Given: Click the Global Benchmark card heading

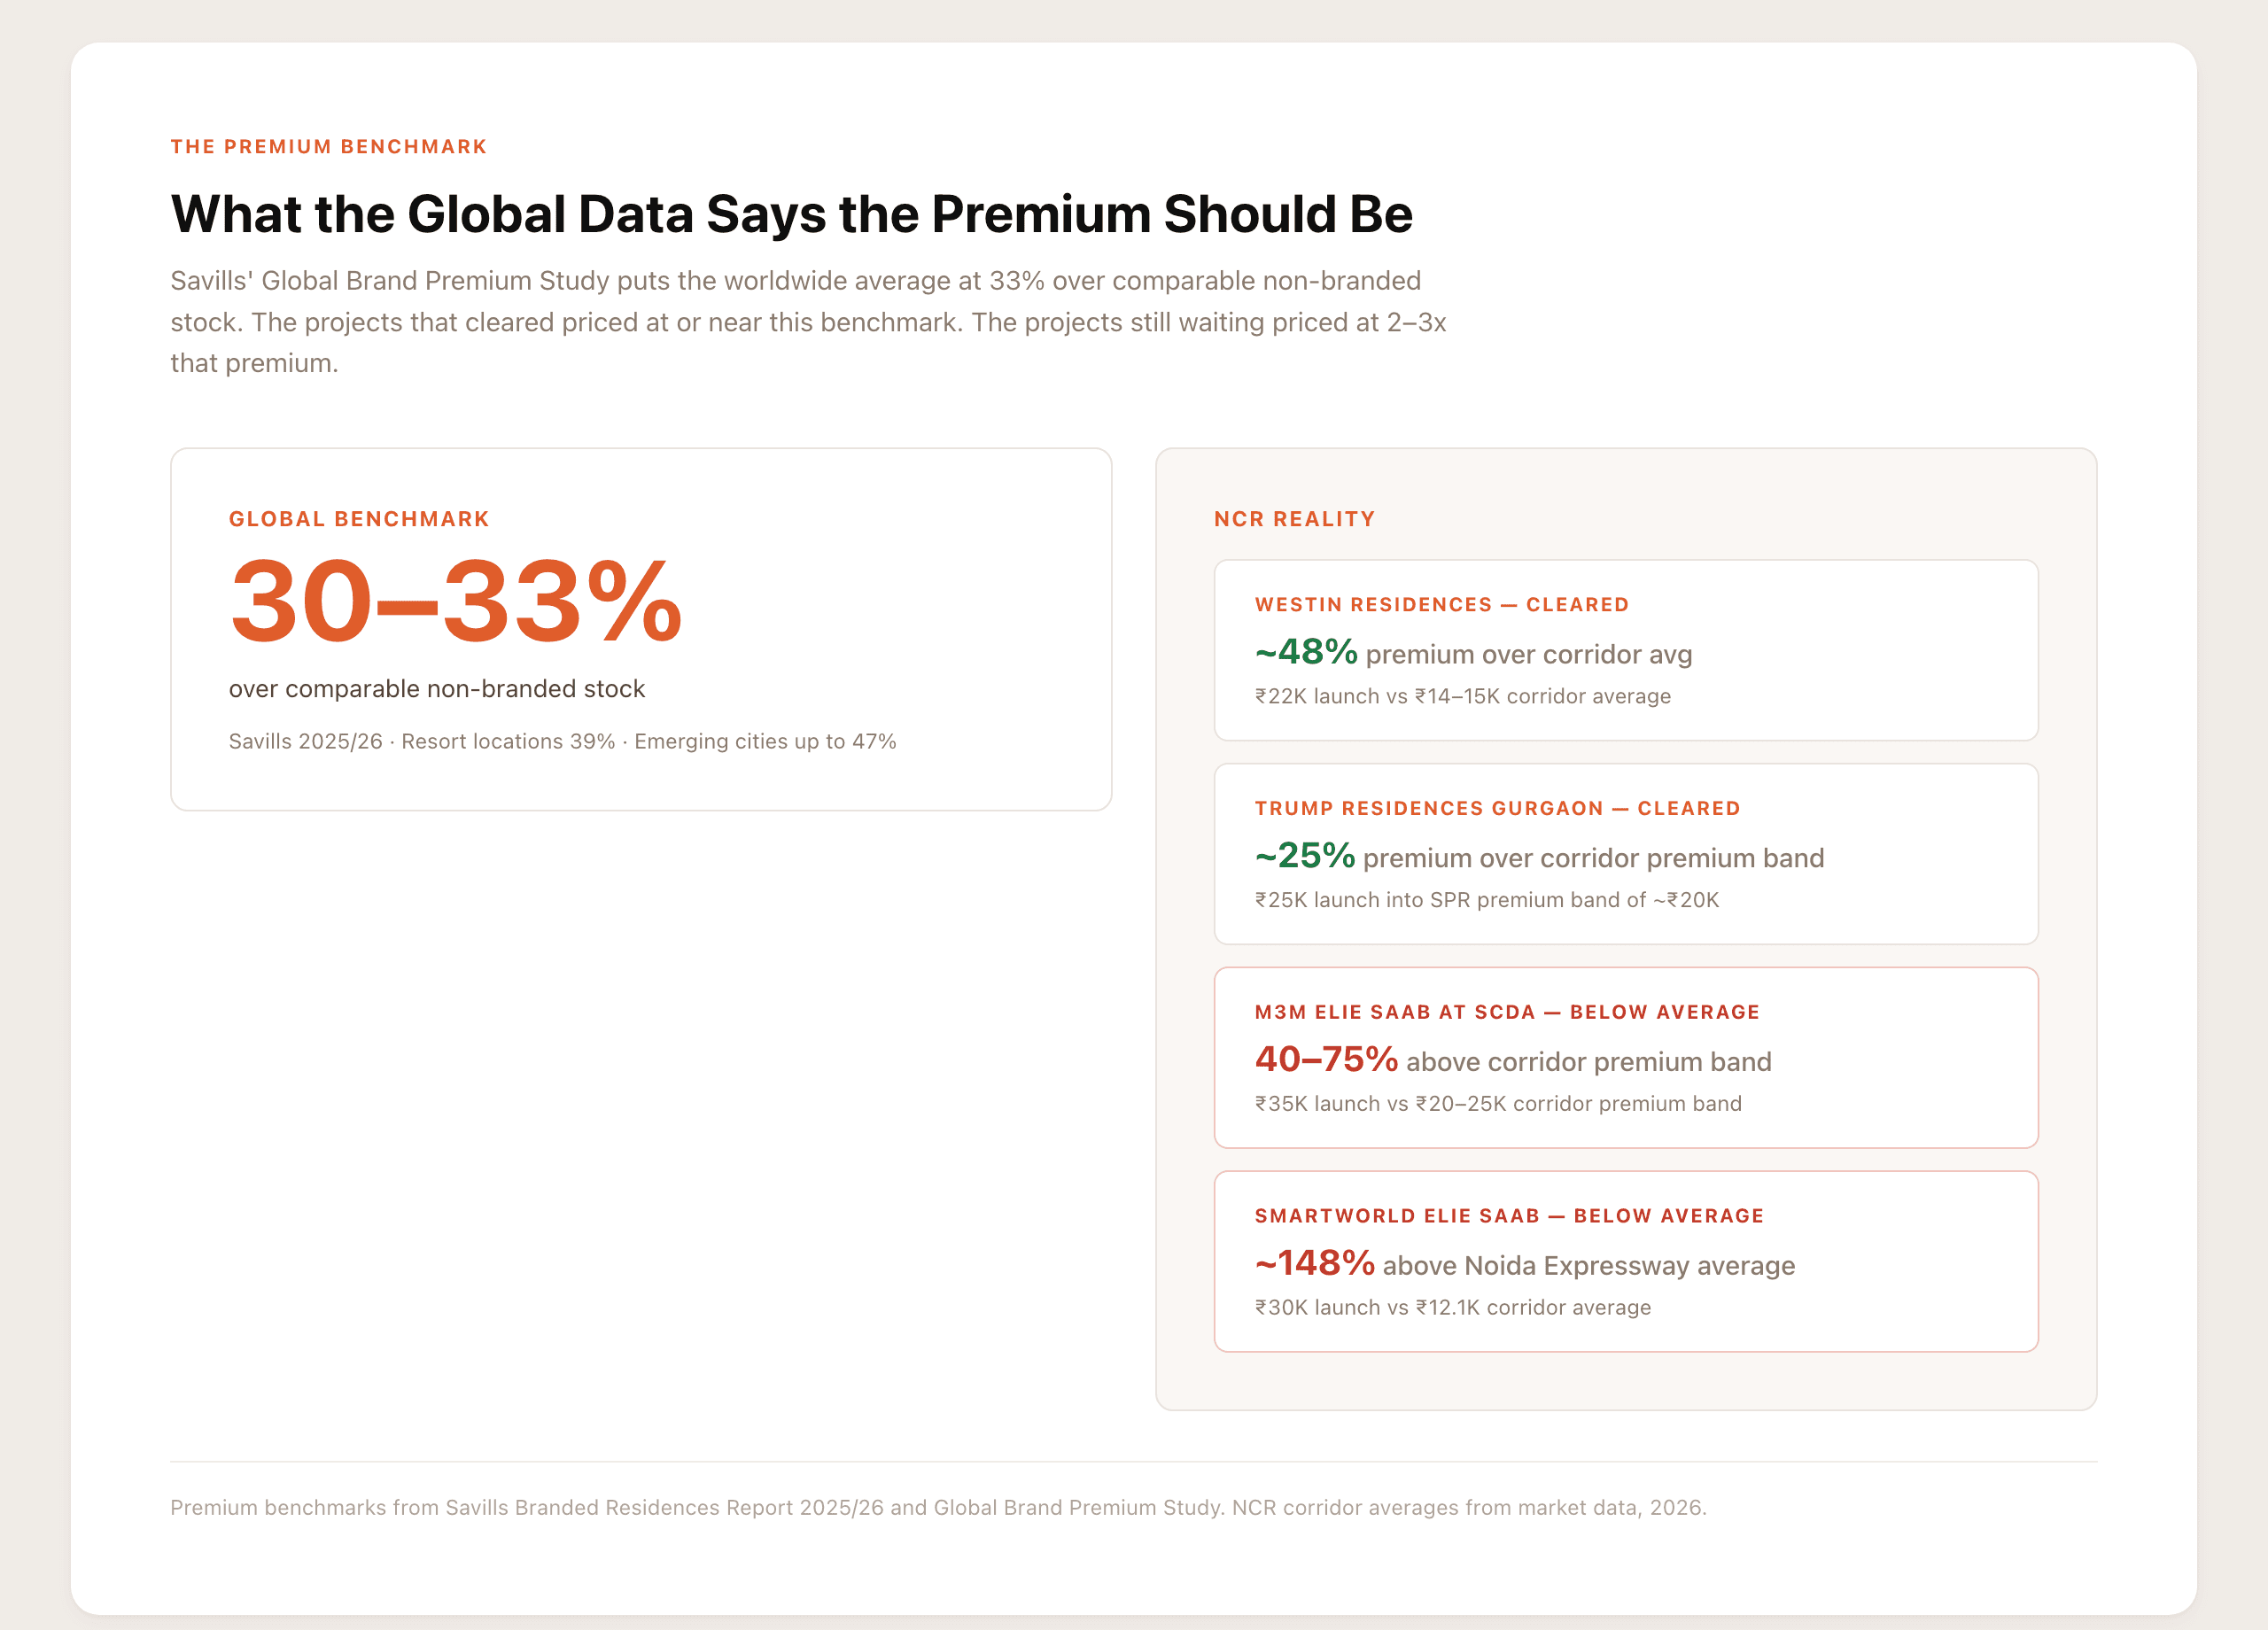Looking at the screenshot, I should [359, 519].
